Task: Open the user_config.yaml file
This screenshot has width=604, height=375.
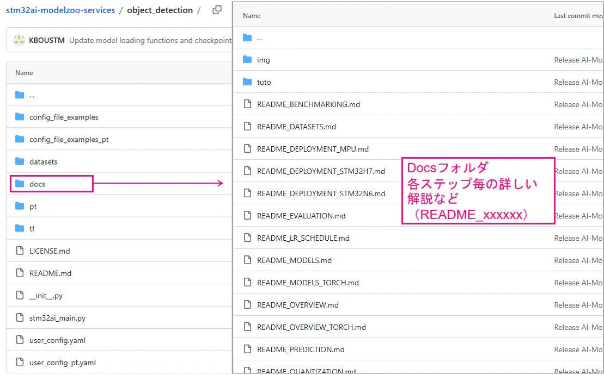Action: [57, 340]
